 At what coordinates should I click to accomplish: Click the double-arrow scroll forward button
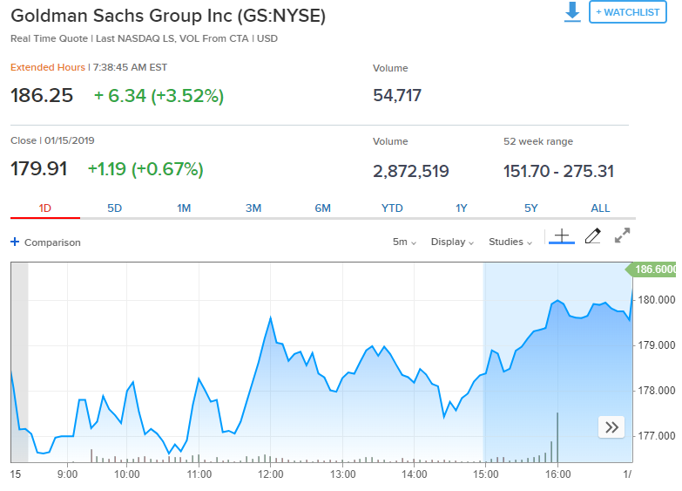(611, 426)
